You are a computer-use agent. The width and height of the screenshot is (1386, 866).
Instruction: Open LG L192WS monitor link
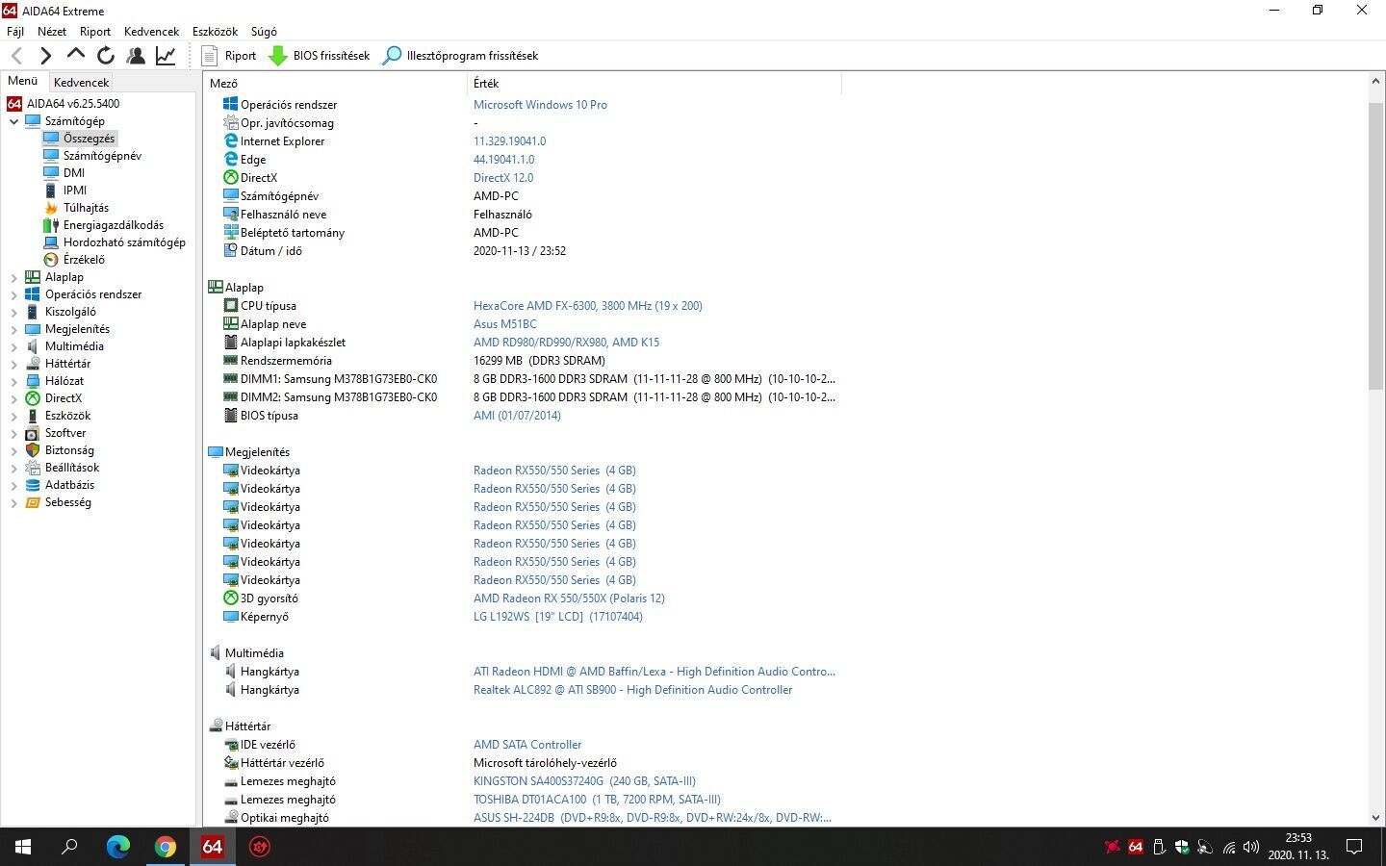557,617
